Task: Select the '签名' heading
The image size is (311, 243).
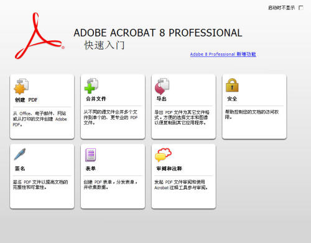Action: [x=20, y=169]
